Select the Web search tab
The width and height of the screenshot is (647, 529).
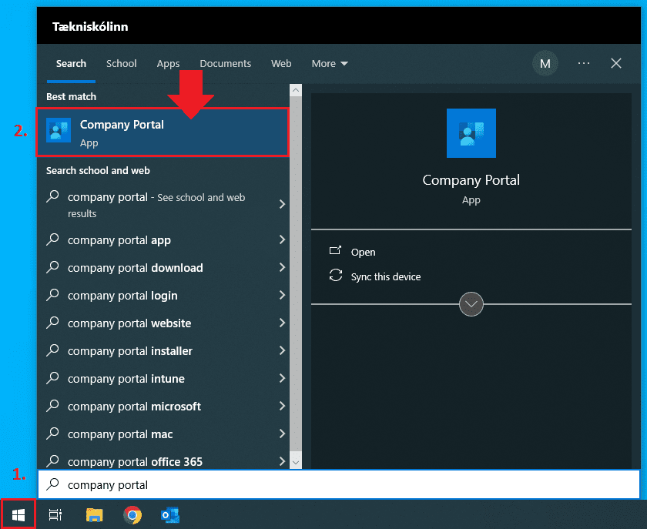(x=281, y=64)
